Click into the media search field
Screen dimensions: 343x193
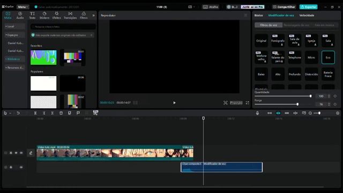pos(63,27)
